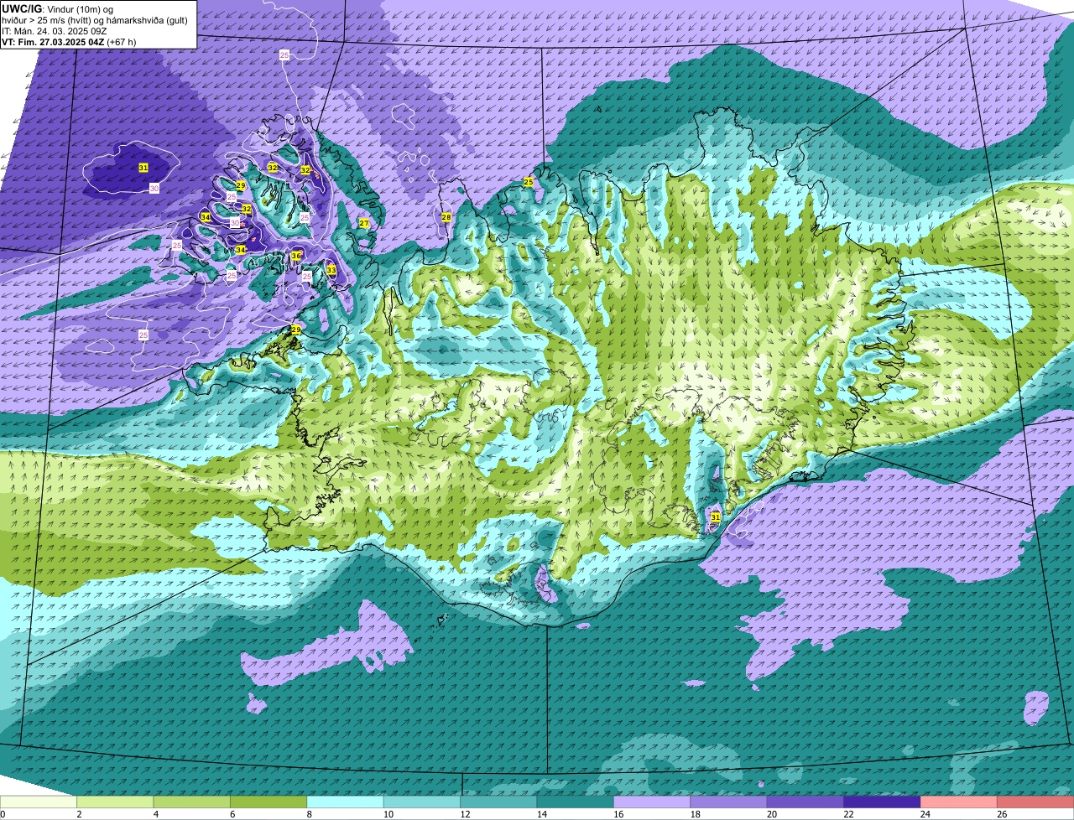This screenshot has height=820, width=1074.
Task: Click the 'IT: Mán. 24. 03. 2025 09Z' line
Action: 55,31
